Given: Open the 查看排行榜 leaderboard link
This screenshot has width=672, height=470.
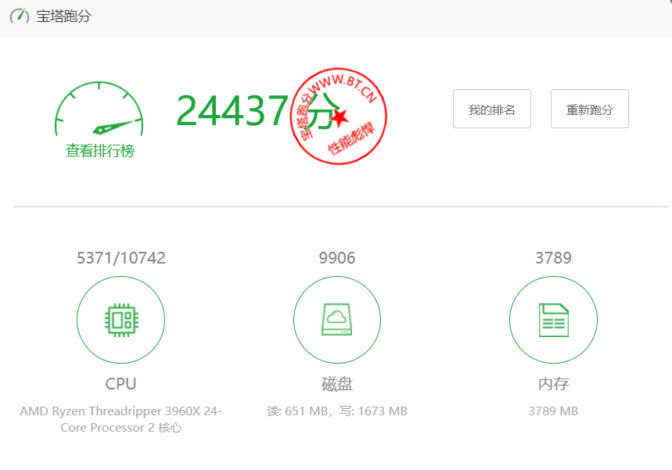Looking at the screenshot, I should click(100, 151).
